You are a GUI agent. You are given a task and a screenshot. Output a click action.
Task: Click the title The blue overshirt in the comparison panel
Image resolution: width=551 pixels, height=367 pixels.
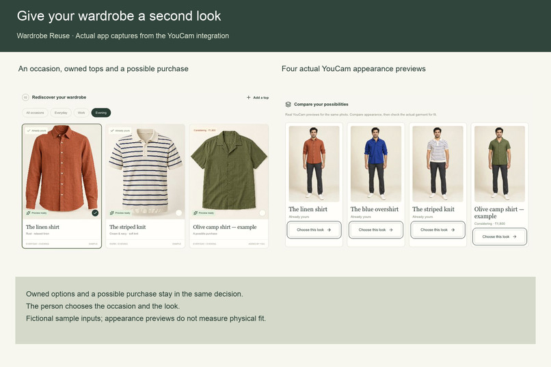click(x=375, y=209)
